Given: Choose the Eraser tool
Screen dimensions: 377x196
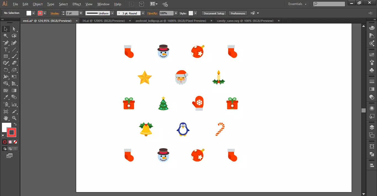Looking at the screenshot, I should coord(14,63).
